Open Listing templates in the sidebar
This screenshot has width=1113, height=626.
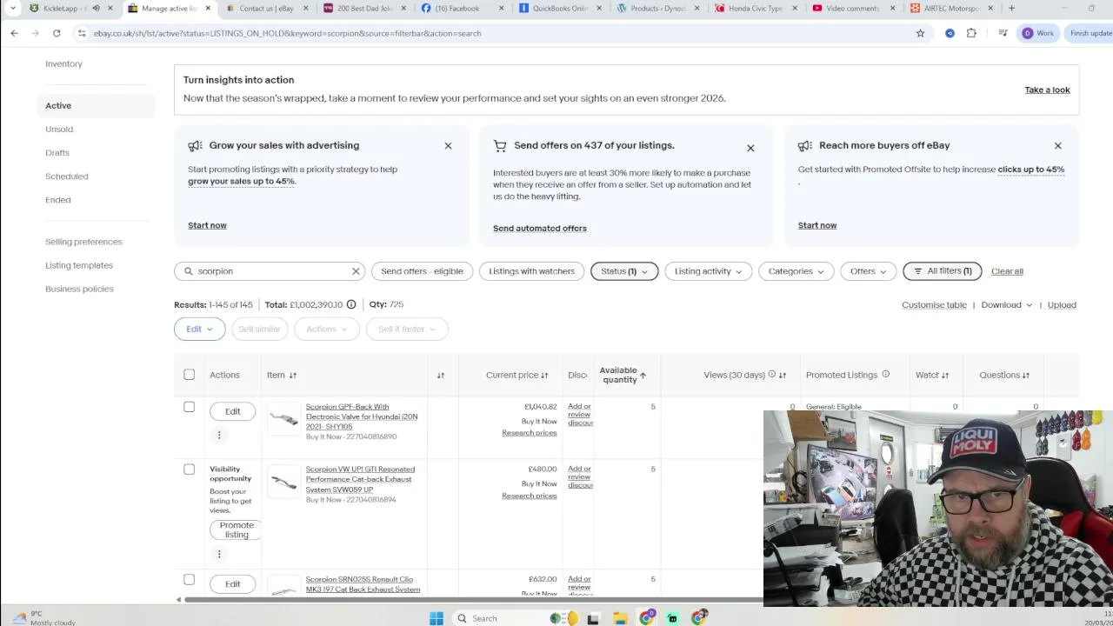[79, 265]
